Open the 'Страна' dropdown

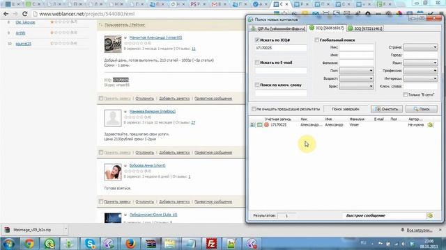(x=420, y=47)
